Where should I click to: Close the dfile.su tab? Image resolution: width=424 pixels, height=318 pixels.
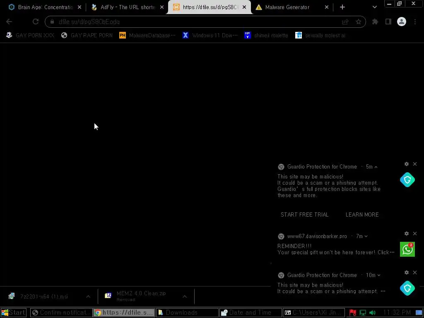pos(244,7)
